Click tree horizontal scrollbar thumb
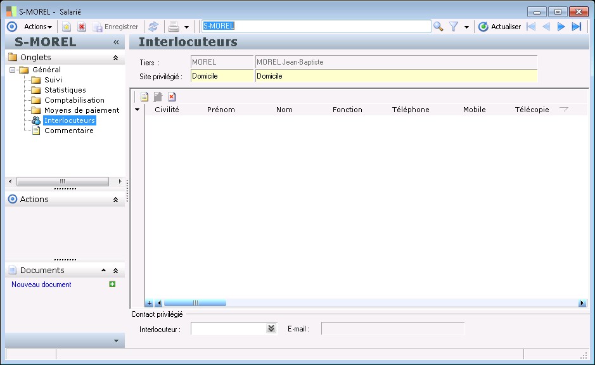 pyautogui.click(x=63, y=181)
